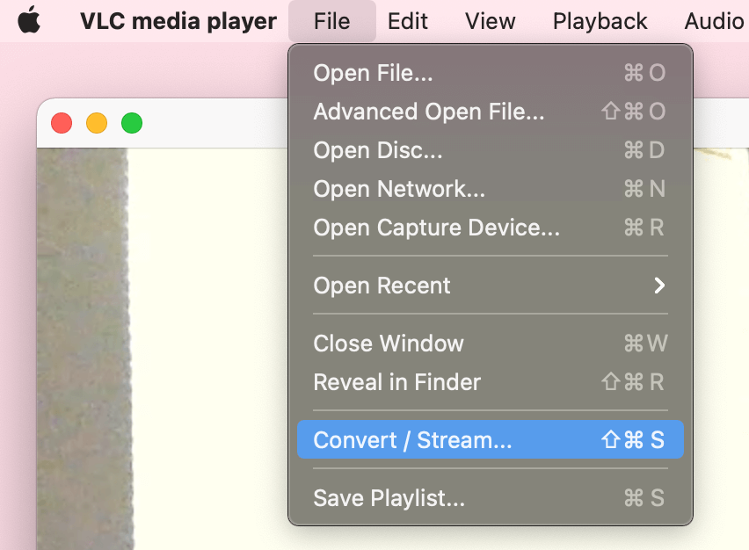Choose Open Capture Device... item
This screenshot has width=749, height=550.
[436, 228]
